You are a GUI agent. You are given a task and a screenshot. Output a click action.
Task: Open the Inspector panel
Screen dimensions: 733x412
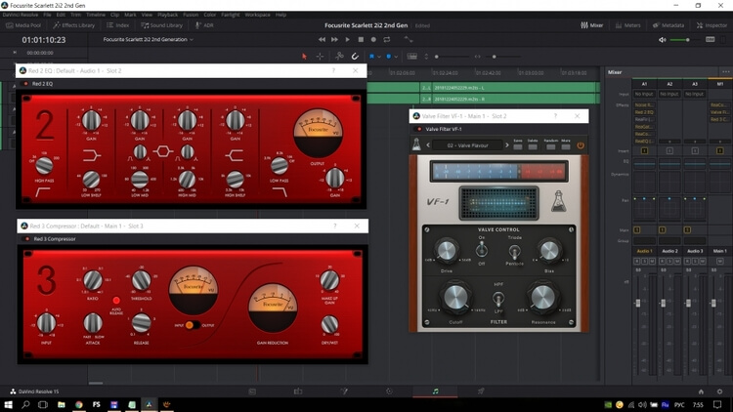(x=711, y=25)
